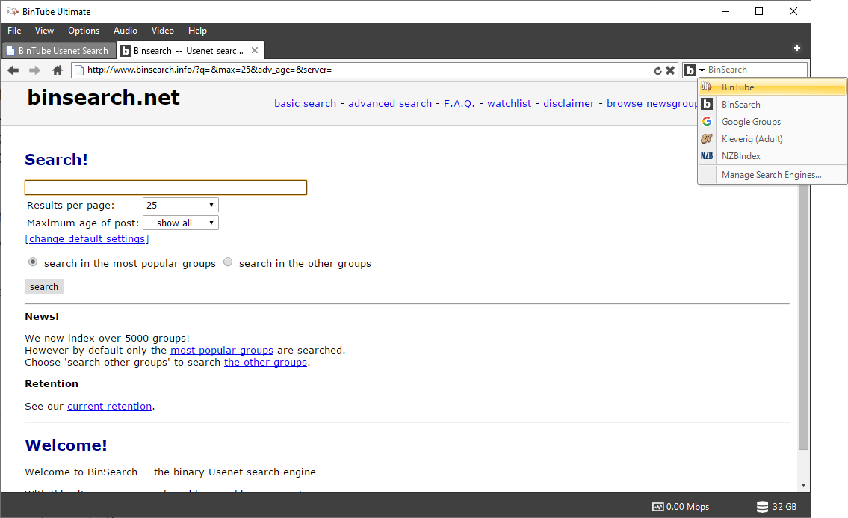
Task: Open the home page icon
Action: tap(58, 70)
